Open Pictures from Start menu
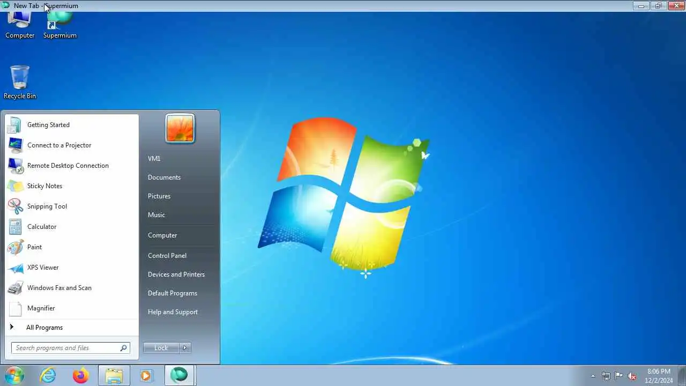The image size is (686, 386). click(159, 196)
